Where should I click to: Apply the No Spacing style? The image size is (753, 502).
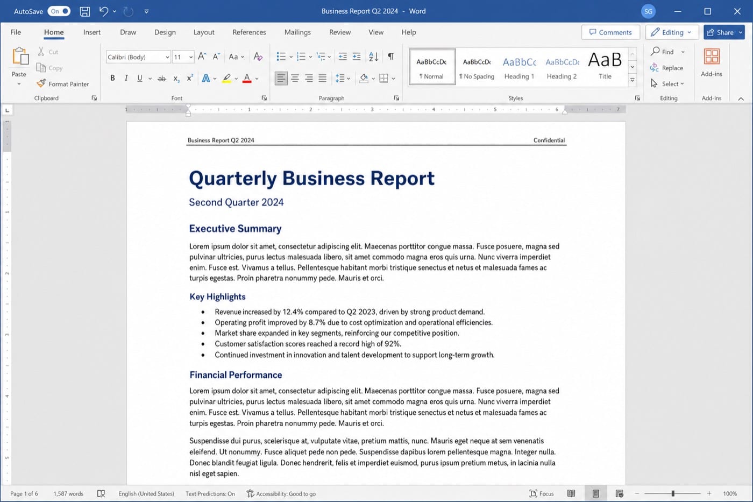(477, 67)
